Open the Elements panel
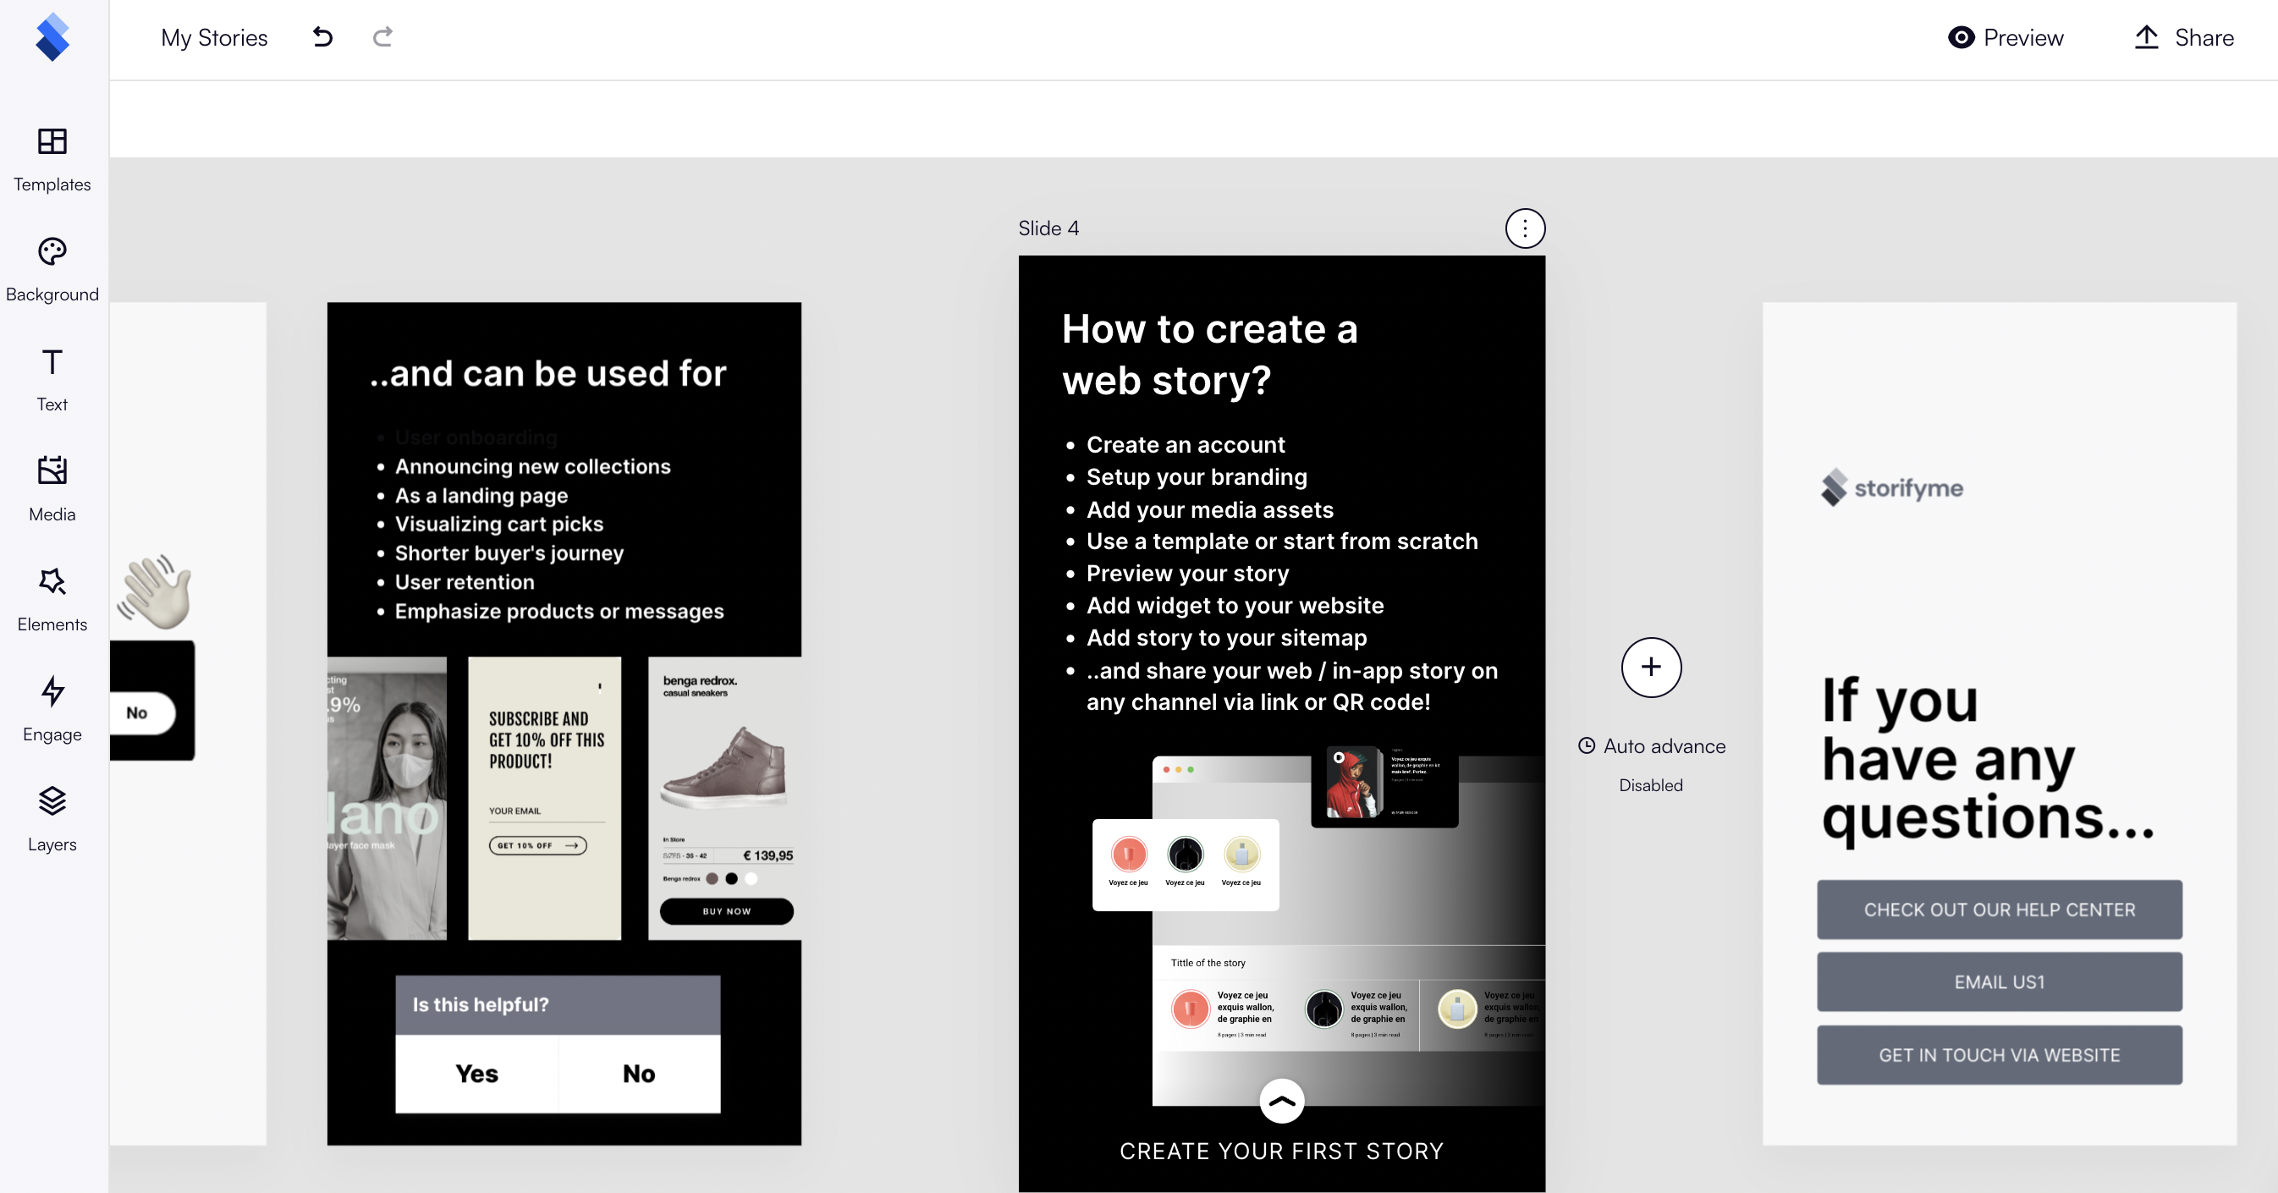Image resolution: width=2278 pixels, height=1193 pixels. pyautogui.click(x=52, y=599)
